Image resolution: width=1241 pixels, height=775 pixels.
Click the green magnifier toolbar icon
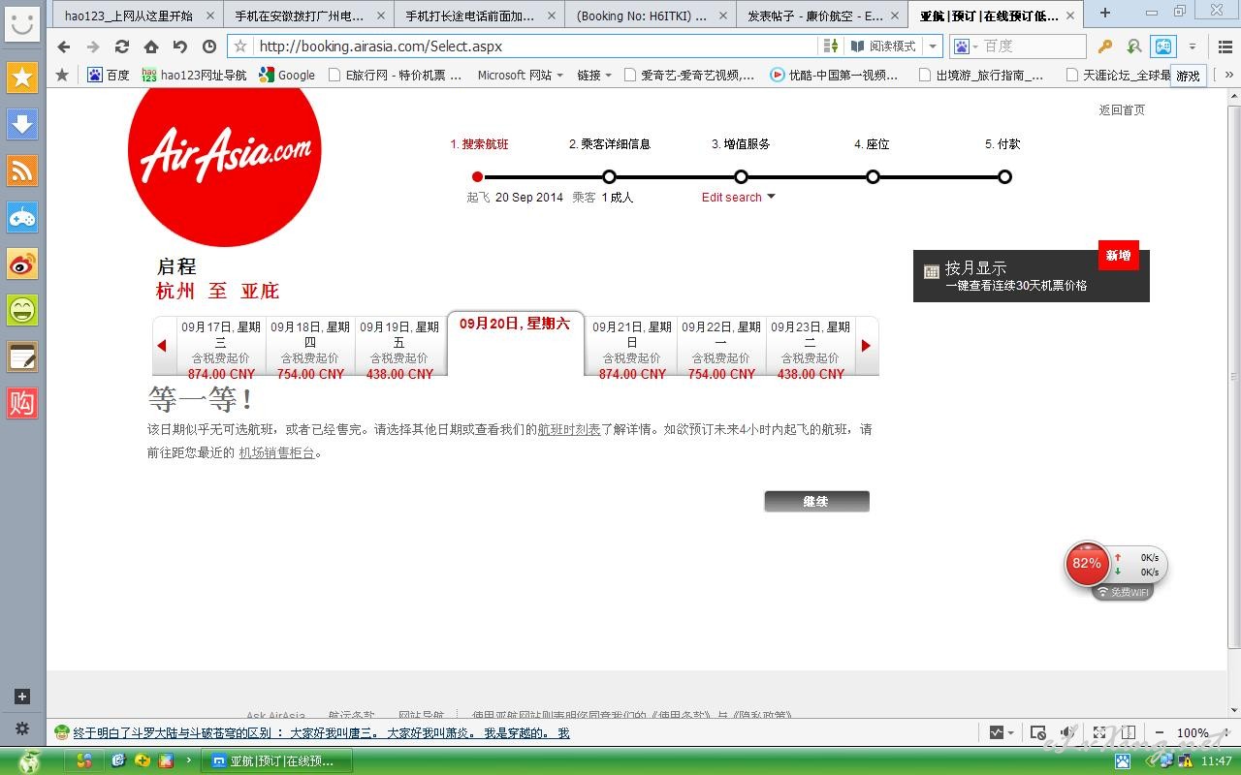[1134, 46]
